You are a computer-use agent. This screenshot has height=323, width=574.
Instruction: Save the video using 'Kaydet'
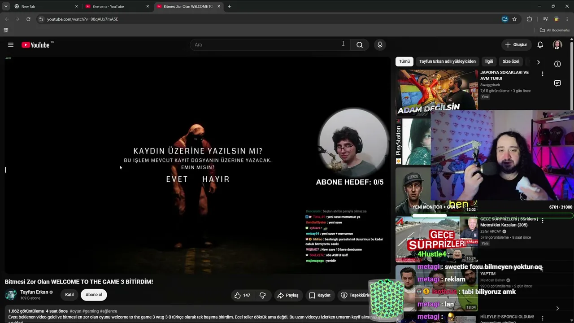pyautogui.click(x=320, y=295)
